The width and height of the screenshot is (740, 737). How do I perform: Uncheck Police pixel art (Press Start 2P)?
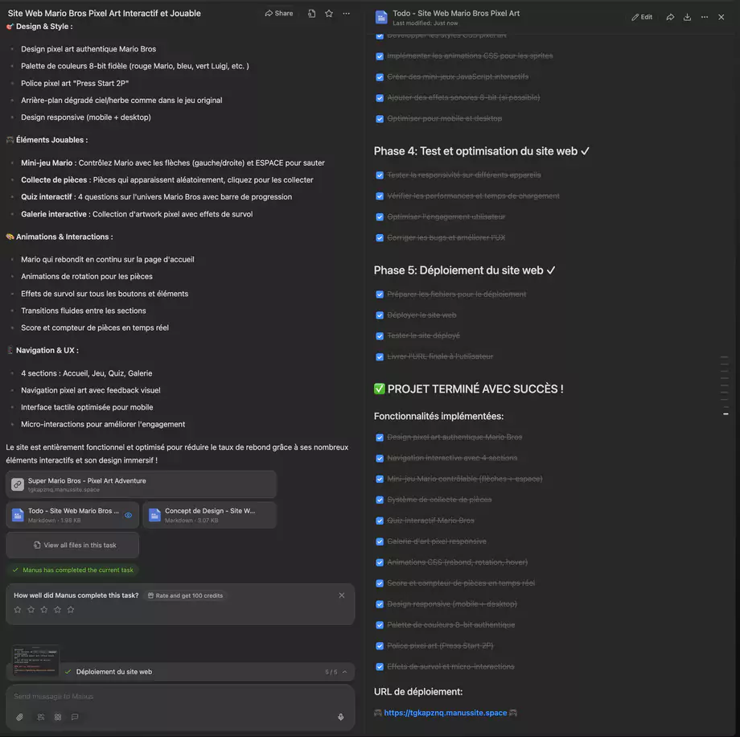tap(380, 646)
